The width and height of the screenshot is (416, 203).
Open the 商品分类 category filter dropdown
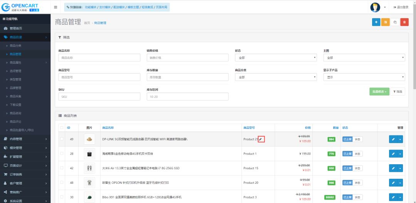(276, 77)
